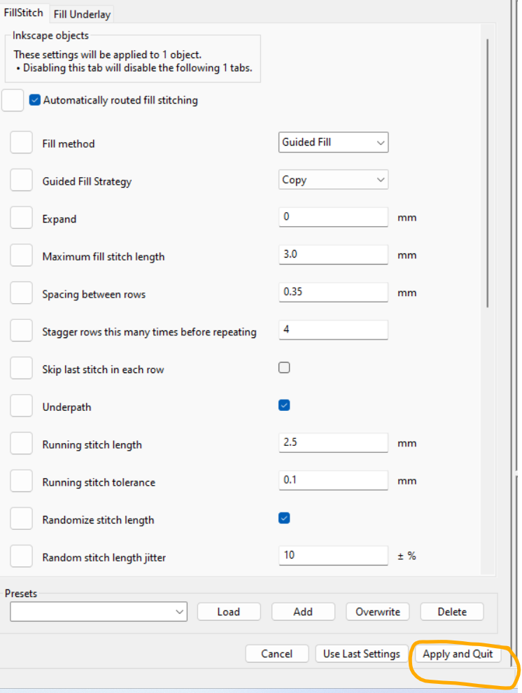Image resolution: width=522 pixels, height=693 pixels.
Task: Click Use Last Settings button
Action: click(x=362, y=654)
